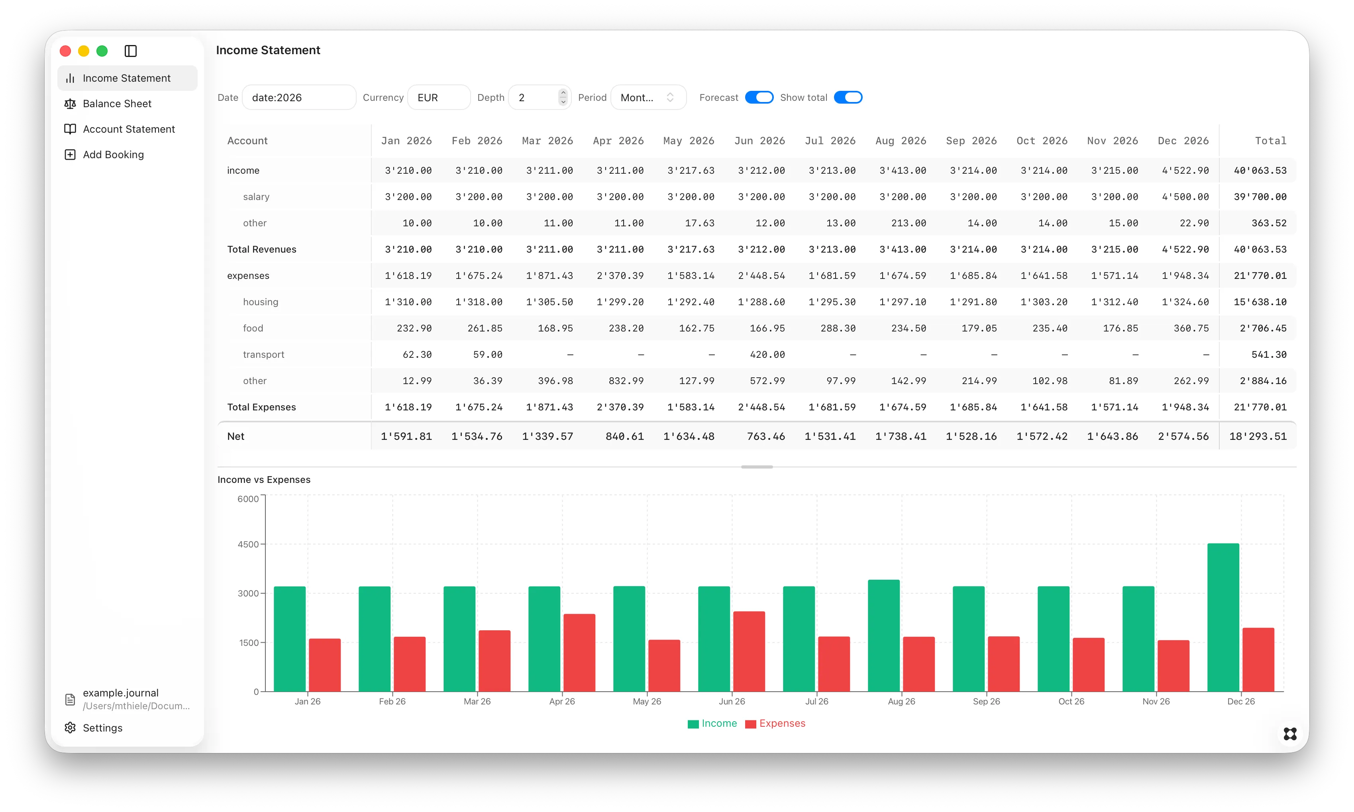The image size is (1354, 812).
Task: Click the example.journal file icon
Action: tap(70, 699)
